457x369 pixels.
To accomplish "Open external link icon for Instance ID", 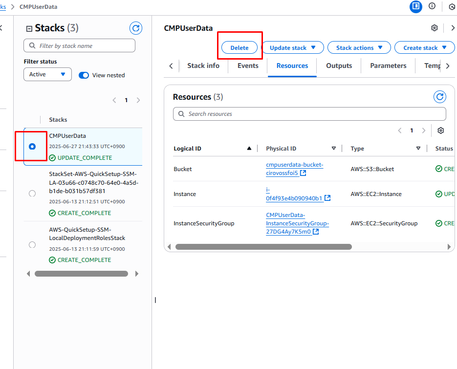I will click(327, 198).
